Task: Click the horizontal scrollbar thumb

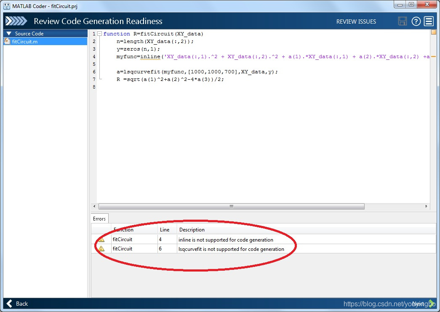Action: coord(232,206)
